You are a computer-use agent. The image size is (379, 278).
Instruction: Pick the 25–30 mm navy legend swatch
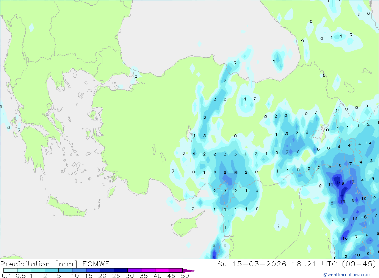(121, 270)
